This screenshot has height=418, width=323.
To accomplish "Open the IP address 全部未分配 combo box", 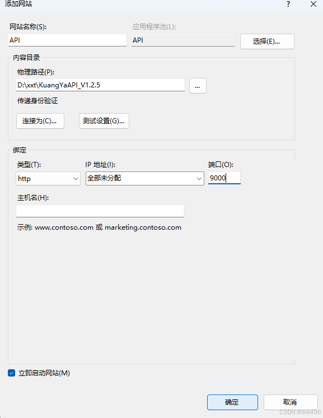I will tap(145, 178).
